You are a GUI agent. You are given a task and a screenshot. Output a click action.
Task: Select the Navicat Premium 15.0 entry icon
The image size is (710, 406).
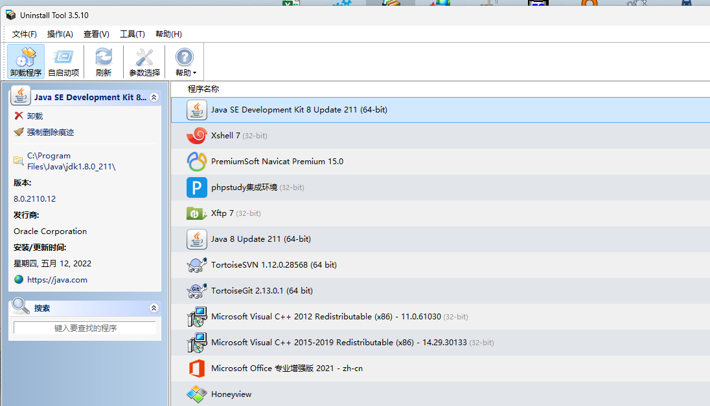[197, 162]
